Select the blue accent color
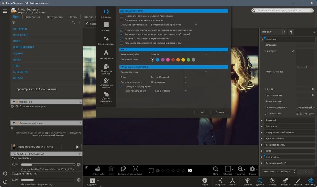The height and width of the screenshot is (187, 317). tap(158, 60)
